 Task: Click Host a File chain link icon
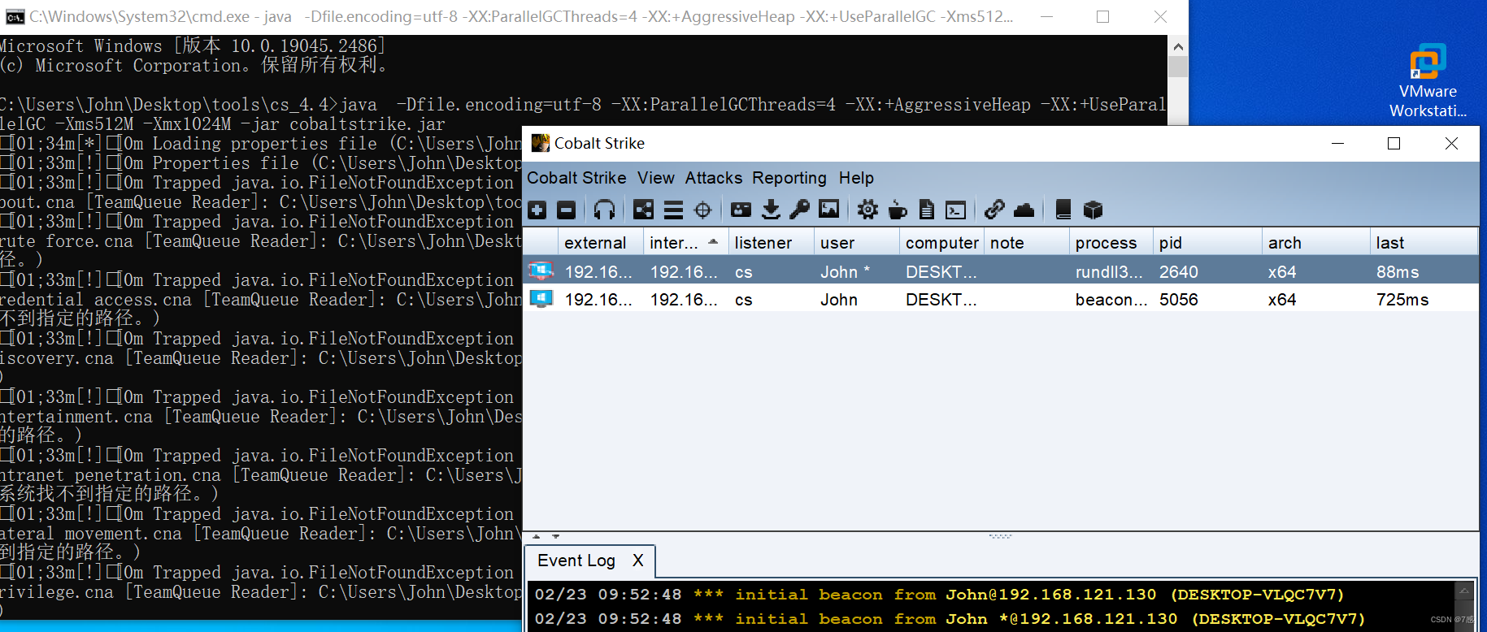[x=994, y=210]
